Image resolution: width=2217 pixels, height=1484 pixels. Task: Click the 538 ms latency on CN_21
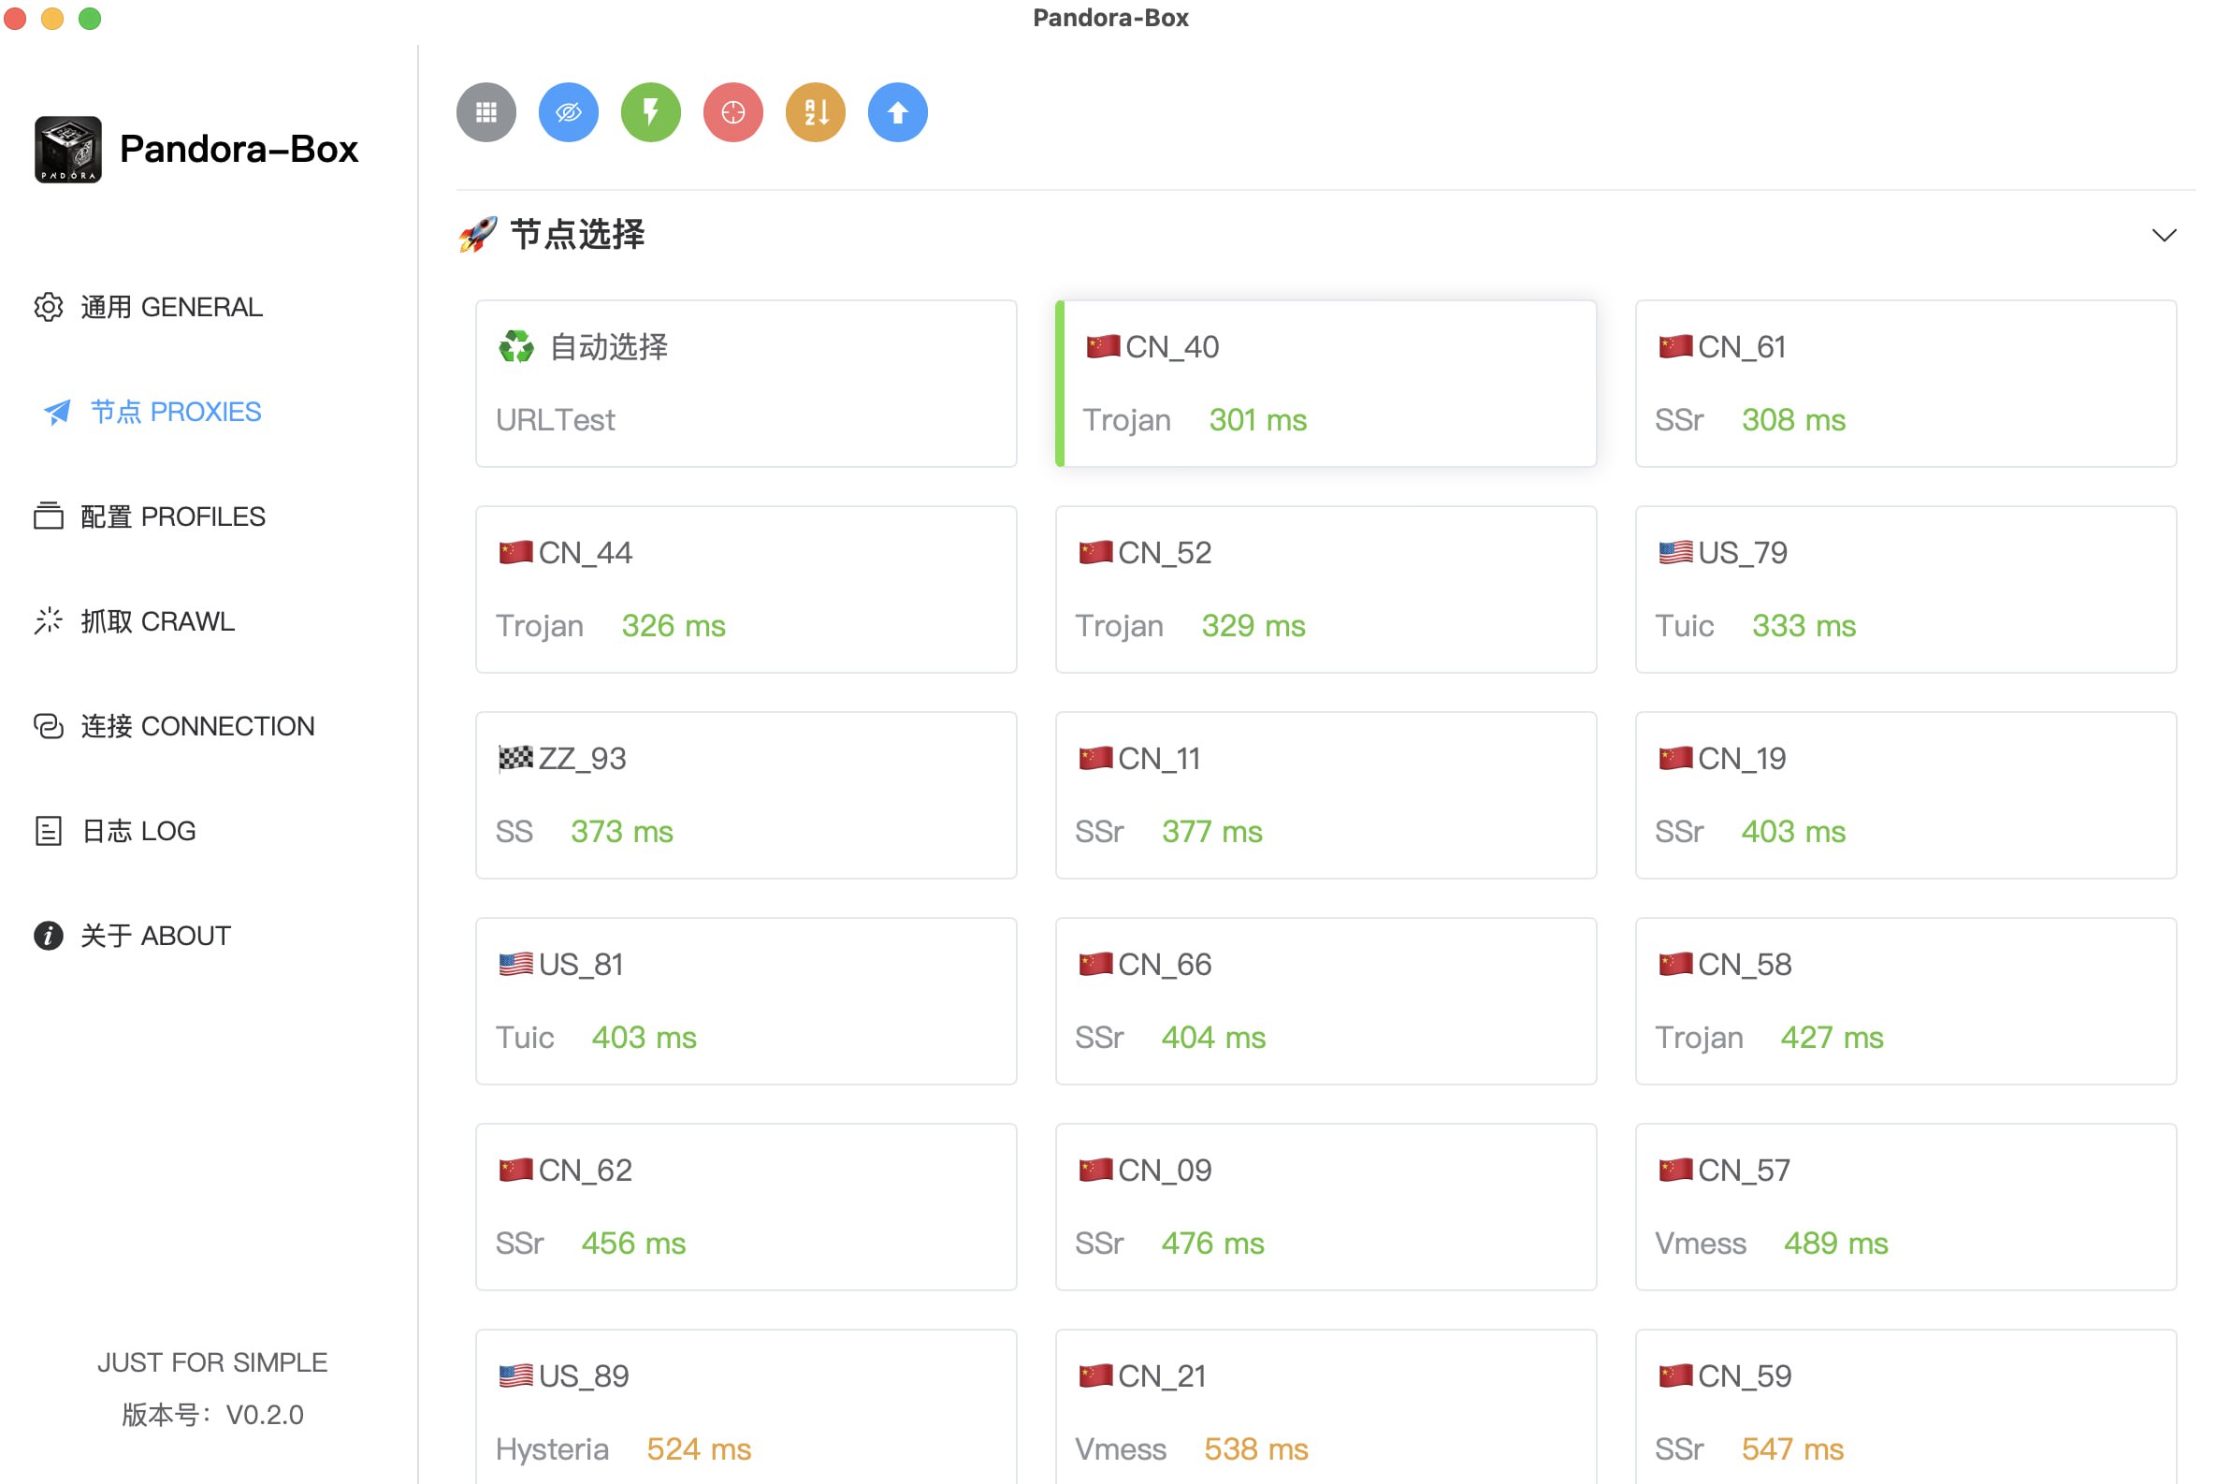tap(1254, 1449)
